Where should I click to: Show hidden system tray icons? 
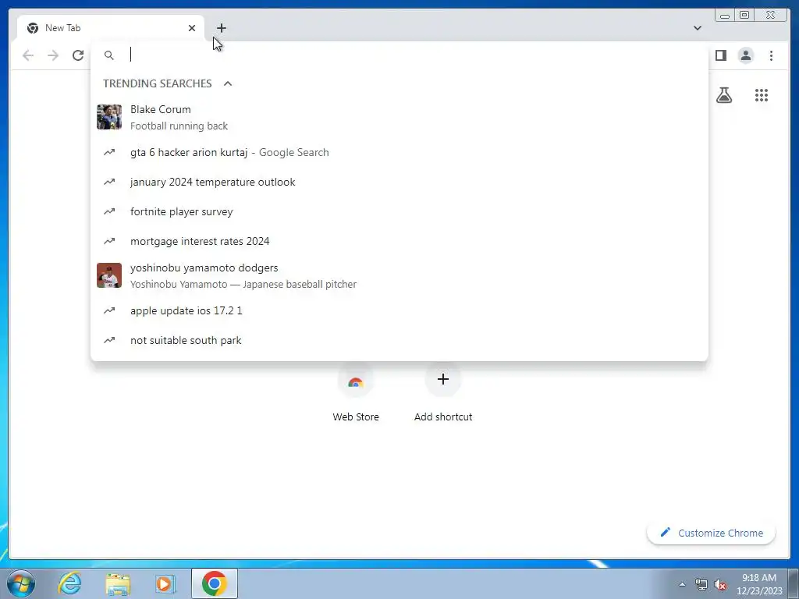(x=682, y=584)
